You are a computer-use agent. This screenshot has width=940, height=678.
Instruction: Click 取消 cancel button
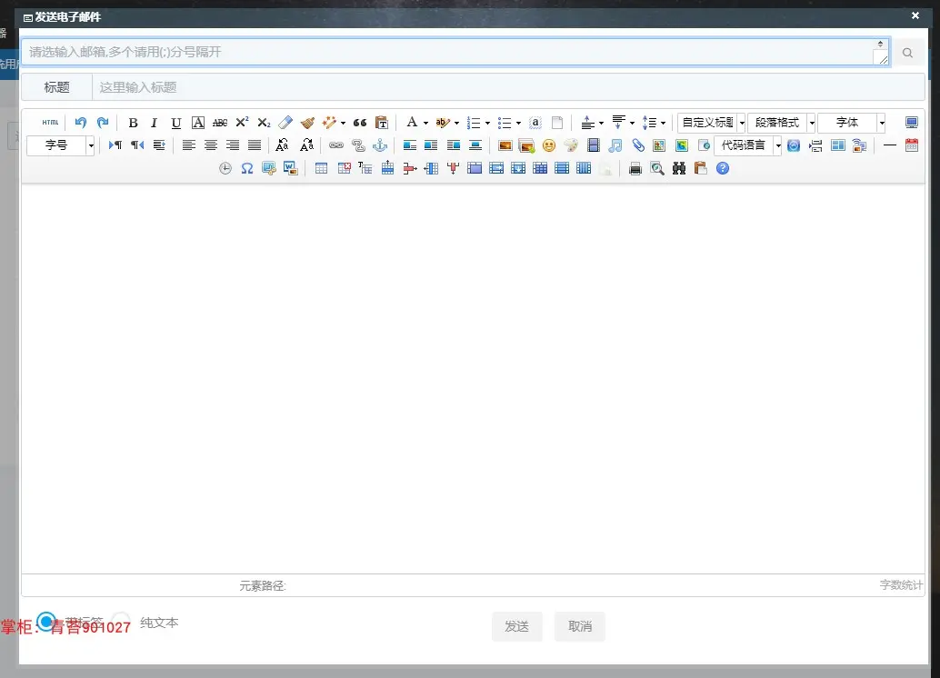tap(580, 626)
